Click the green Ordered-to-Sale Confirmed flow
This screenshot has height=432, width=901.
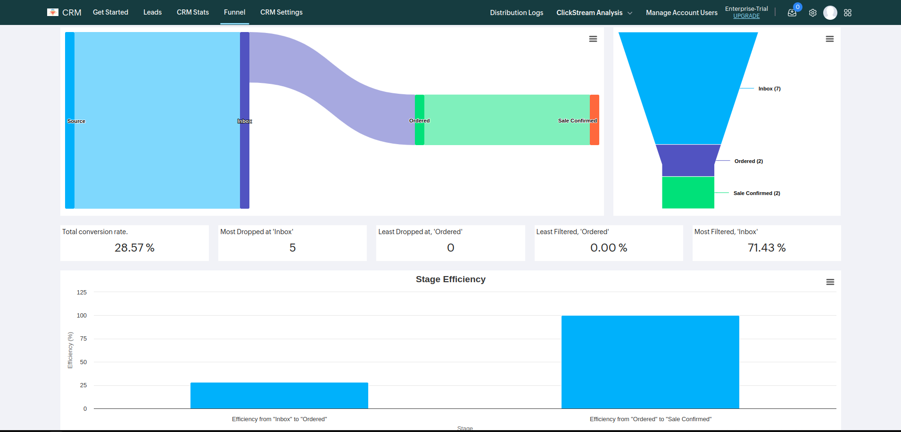507,120
